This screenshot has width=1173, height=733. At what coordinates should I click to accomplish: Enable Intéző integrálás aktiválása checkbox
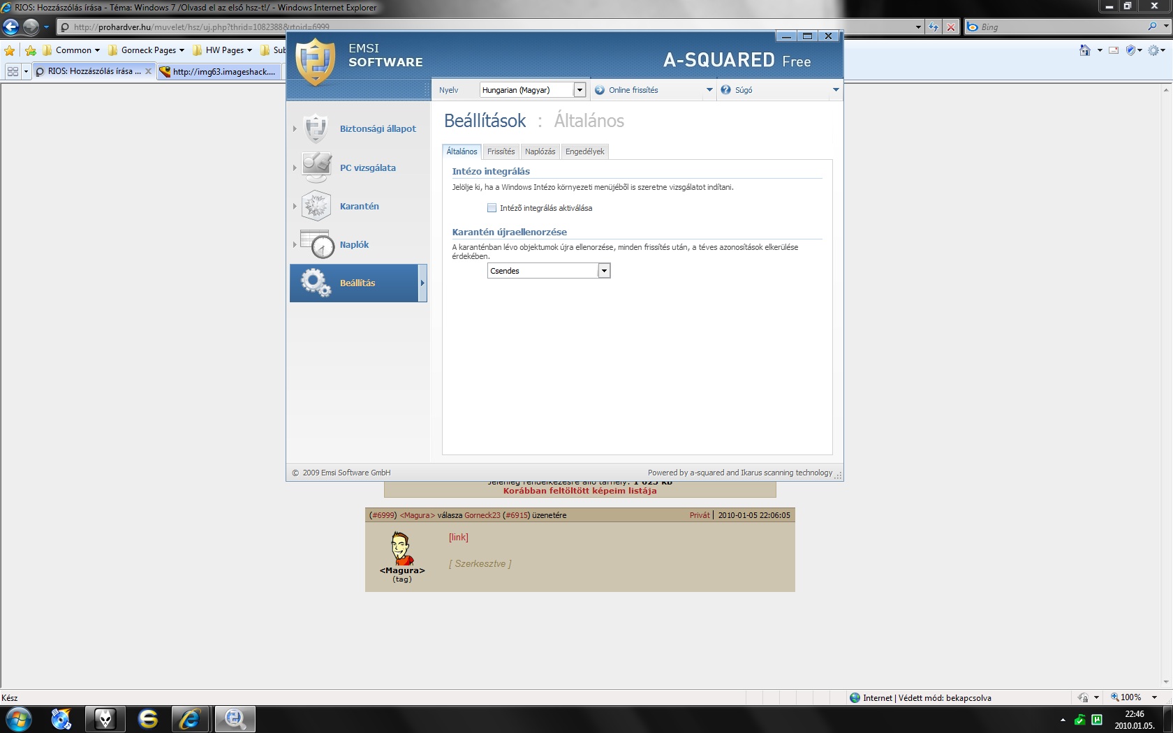(x=492, y=208)
